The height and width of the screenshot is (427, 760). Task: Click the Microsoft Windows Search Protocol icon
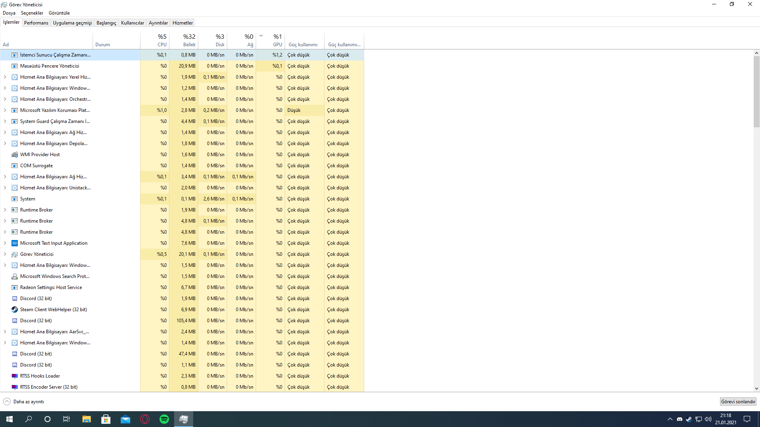coord(15,276)
